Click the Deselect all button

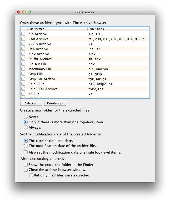coord(55,103)
